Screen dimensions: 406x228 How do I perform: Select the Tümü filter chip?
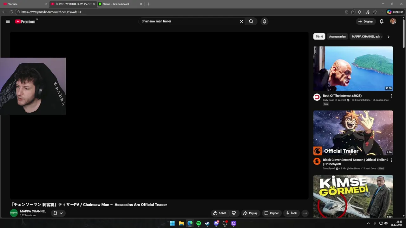pos(319,36)
